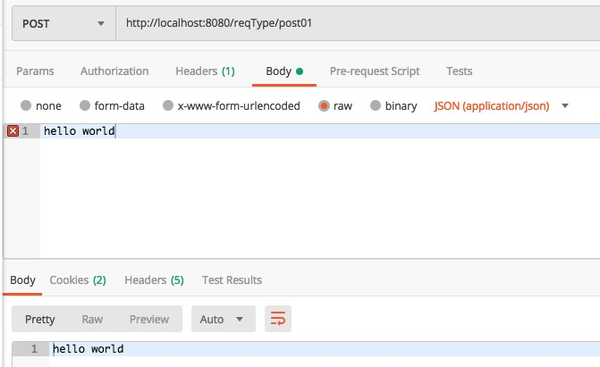Show the response Headers (5) tab
Viewport: 600px width, 367px height.
tap(154, 280)
